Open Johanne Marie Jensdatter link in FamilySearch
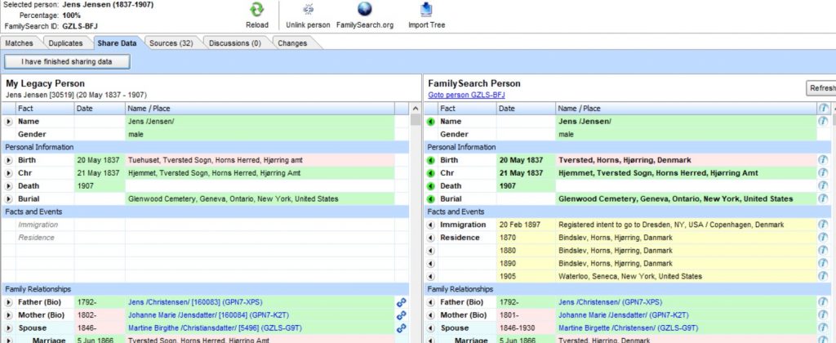 click(x=623, y=315)
